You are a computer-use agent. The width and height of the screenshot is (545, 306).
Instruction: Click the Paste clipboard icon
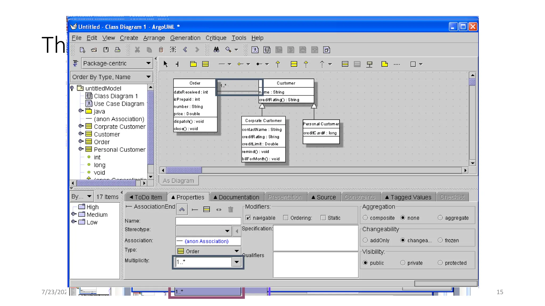pos(161,50)
